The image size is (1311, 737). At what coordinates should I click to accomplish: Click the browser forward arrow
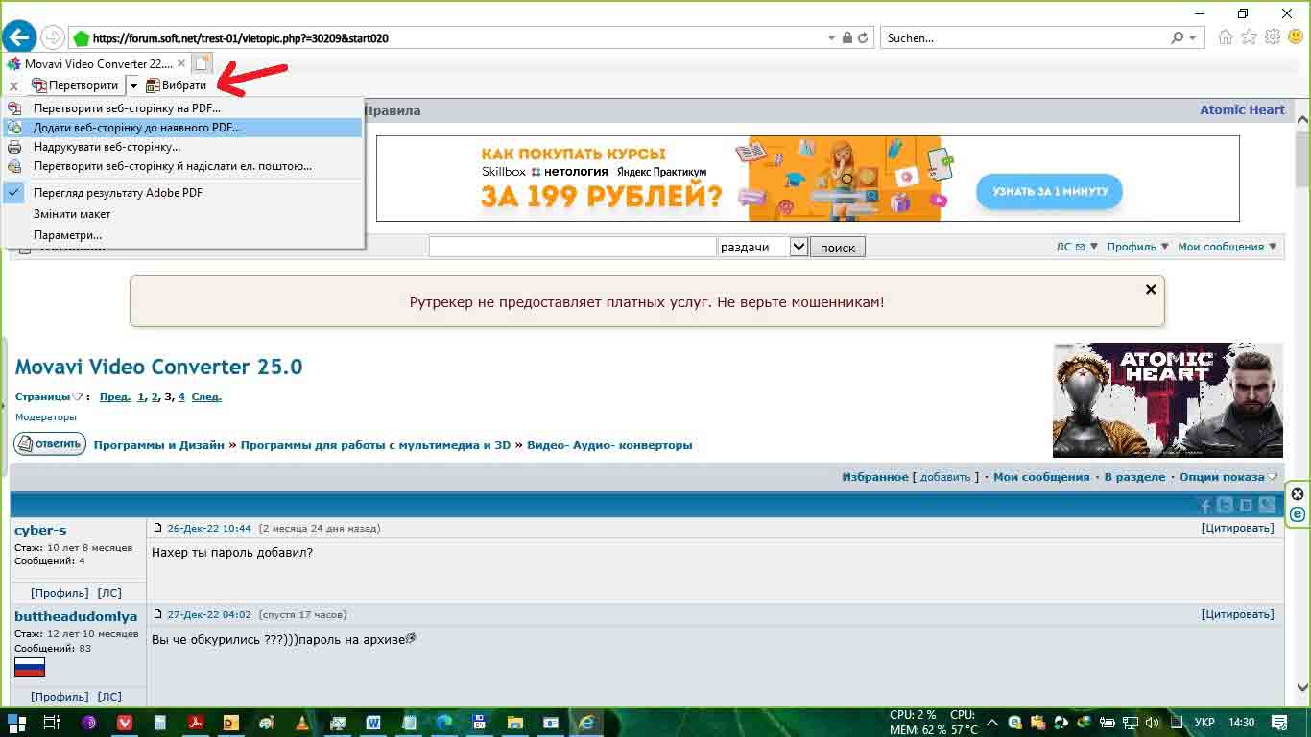53,38
